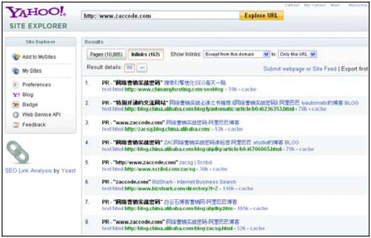Switch to the Inlinks tab

(146, 54)
